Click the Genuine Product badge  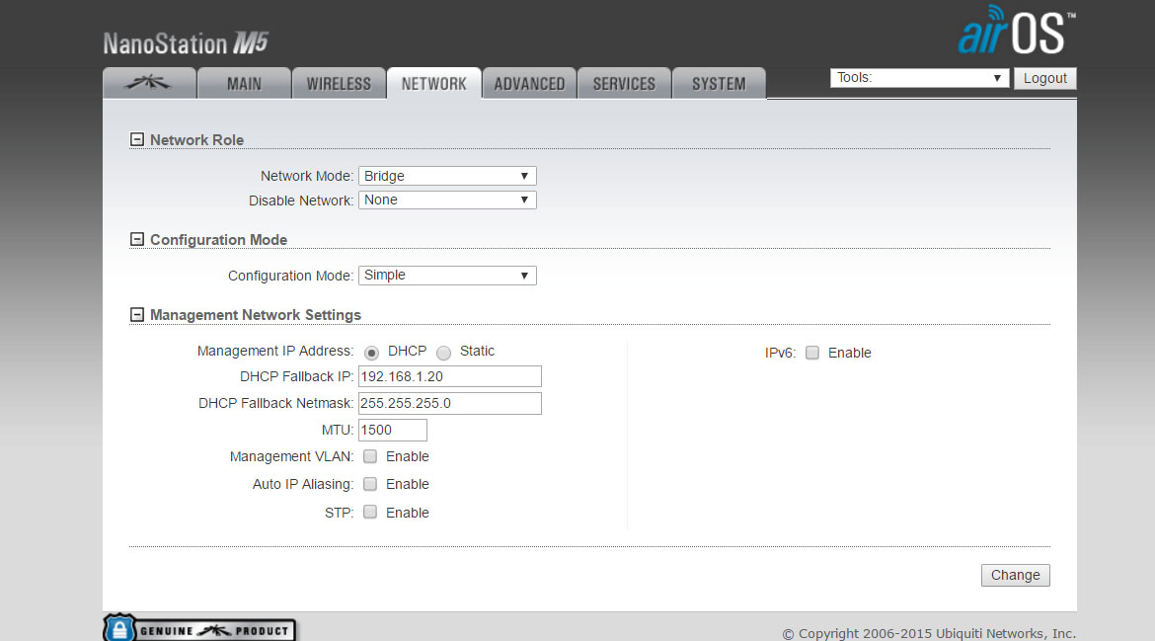tap(200, 629)
